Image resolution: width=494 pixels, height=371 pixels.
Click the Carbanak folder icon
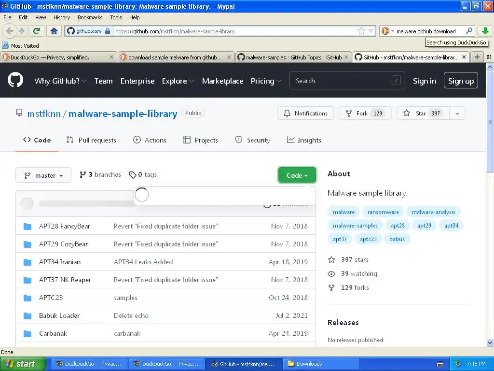point(27,333)
